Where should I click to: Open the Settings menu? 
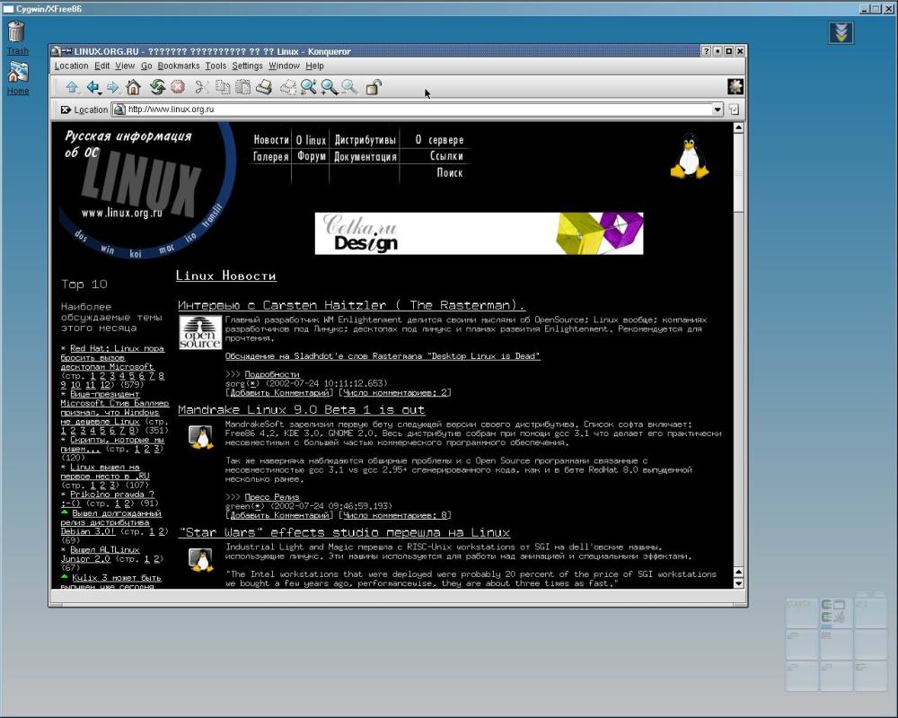(248, 66)
